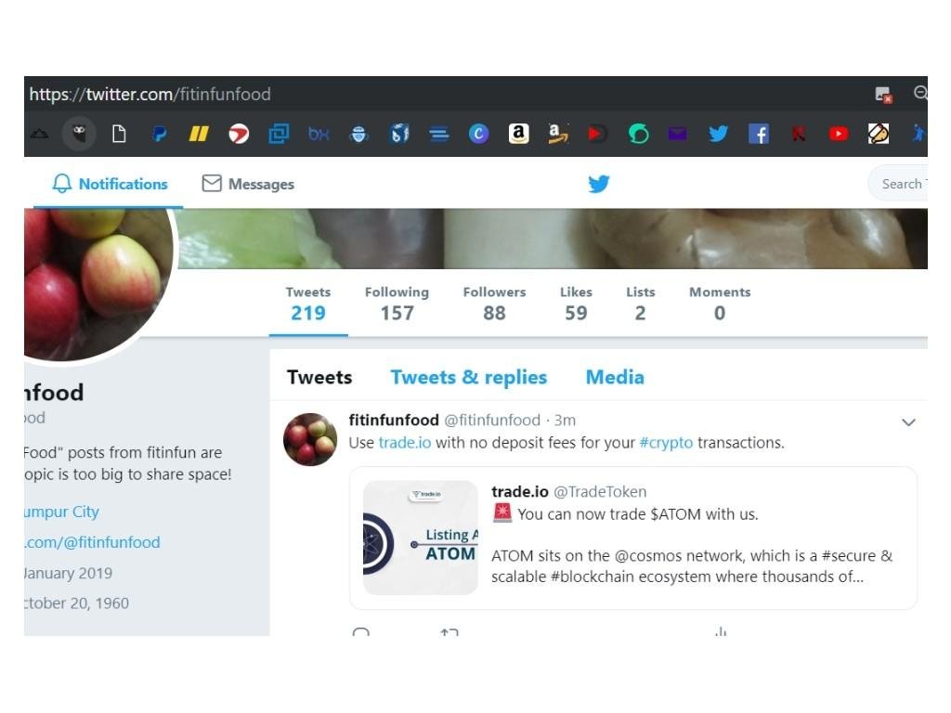Click the image-blocked icon in address bar
The width and height of the screenshot is (951, 713).
click(x=884, y=95)
